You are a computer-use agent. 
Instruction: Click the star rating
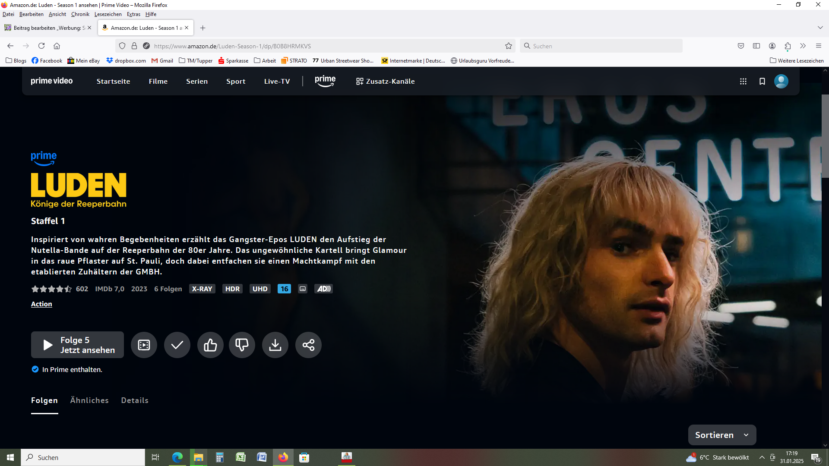[x=51, y=289]
